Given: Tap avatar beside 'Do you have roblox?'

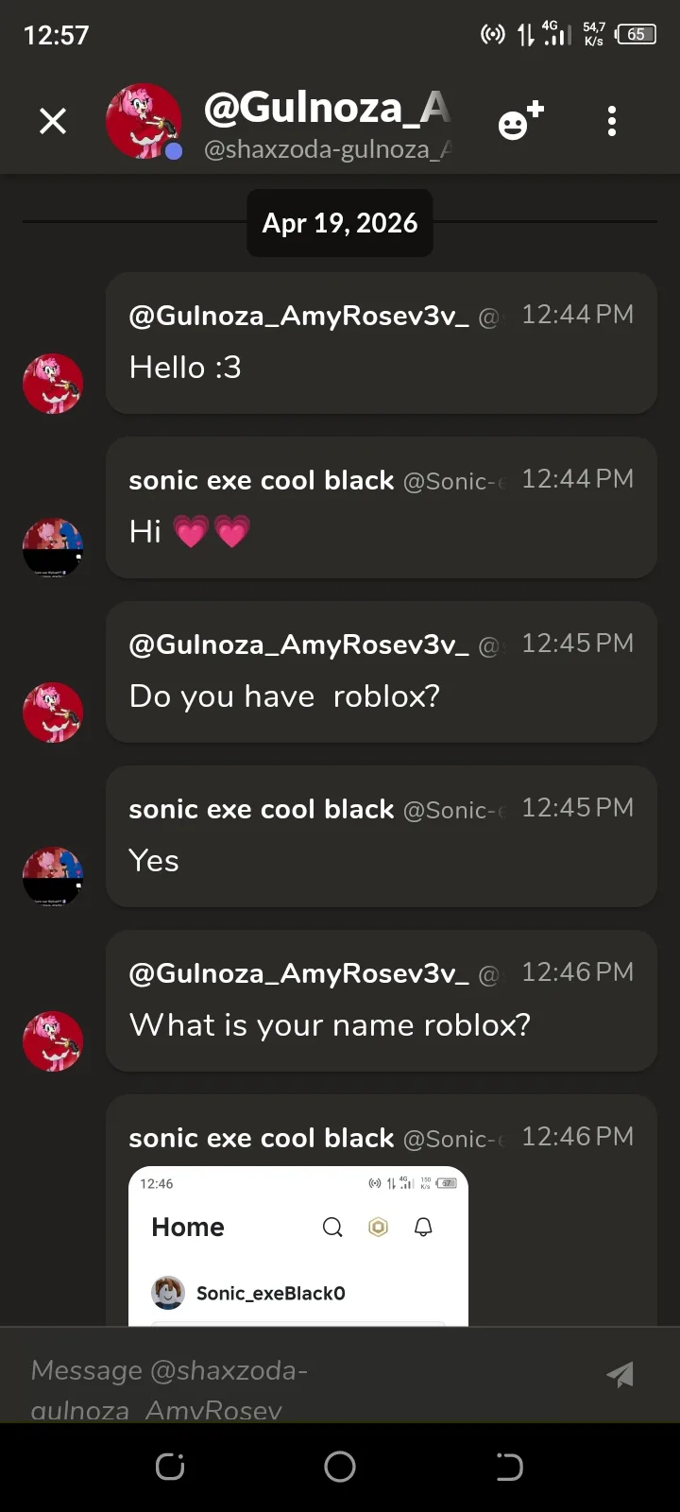Looking at the screenshot, I should click(x=53, y=713).
